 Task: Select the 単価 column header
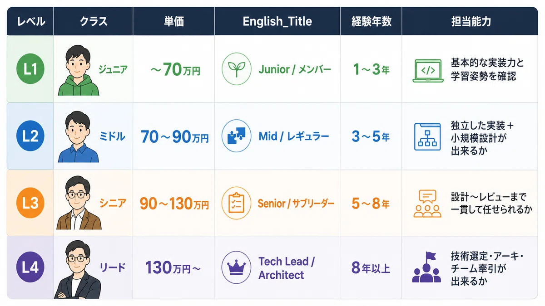pos(174,21)
